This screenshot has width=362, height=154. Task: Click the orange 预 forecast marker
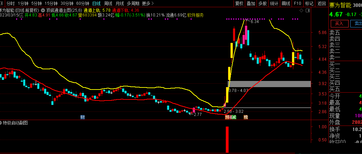227,117
